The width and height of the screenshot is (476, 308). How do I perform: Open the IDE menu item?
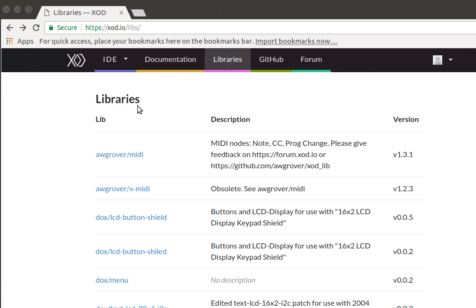[115, 60]
